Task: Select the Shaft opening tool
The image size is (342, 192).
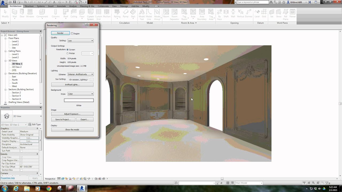Action: [226, 13]
